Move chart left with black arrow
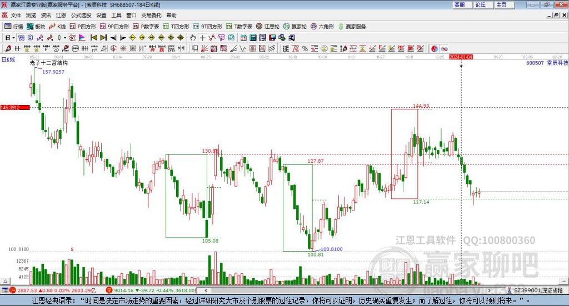The image size is (569, 306). (113, 37)
